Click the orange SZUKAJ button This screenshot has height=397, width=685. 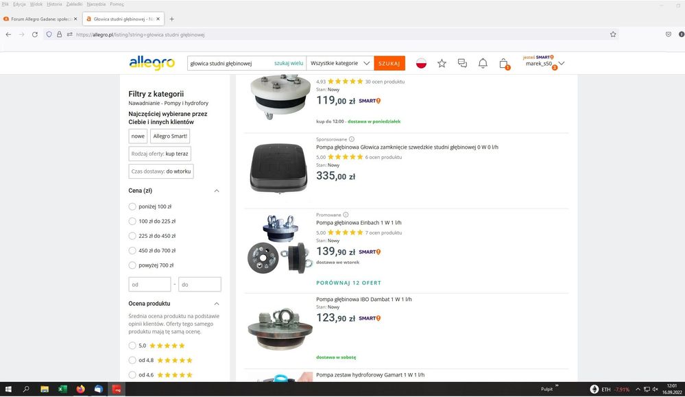click(389, 63)
